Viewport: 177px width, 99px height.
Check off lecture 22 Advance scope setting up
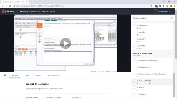tap(134, 61)
